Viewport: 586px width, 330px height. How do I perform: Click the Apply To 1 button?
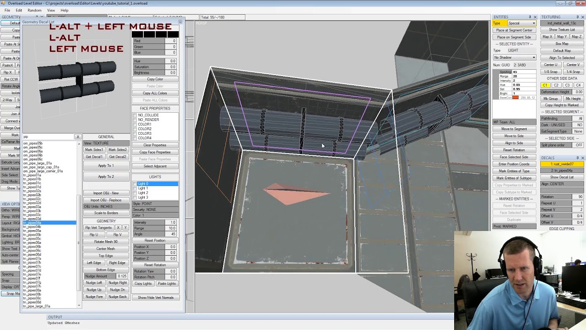106,166
